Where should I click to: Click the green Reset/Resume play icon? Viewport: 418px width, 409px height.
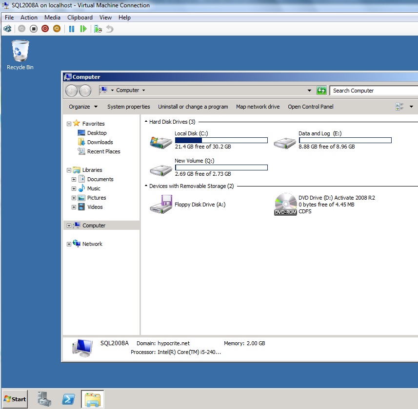tap(83, 29)
